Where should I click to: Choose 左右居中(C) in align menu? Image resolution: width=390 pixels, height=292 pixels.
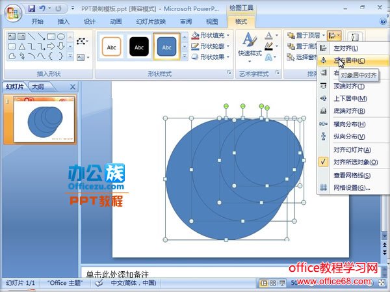[x=353, y=60]
